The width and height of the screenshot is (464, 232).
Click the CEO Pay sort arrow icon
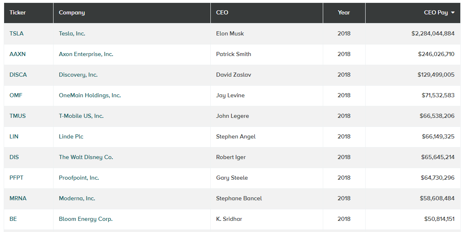(x=453, y=13)
